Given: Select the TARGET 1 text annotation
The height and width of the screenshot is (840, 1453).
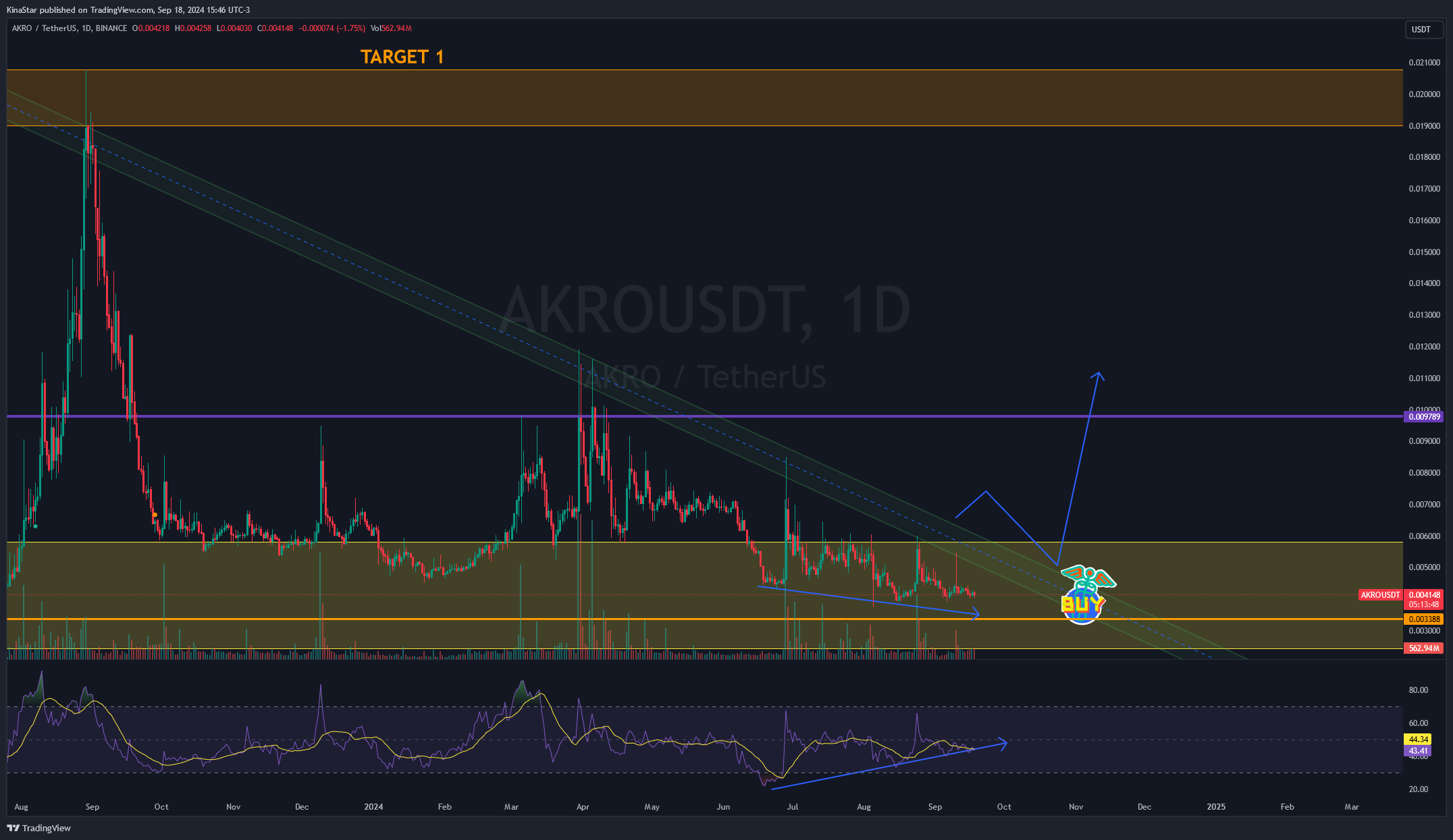Looking at the screenshot, I should click(402, 57).
